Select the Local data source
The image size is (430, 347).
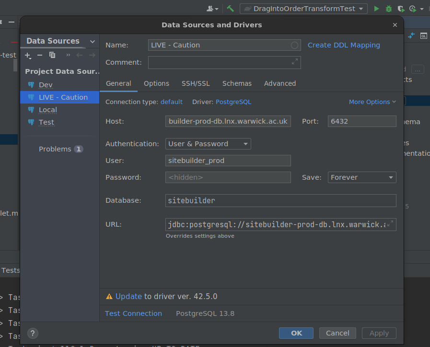click(59, 110)
